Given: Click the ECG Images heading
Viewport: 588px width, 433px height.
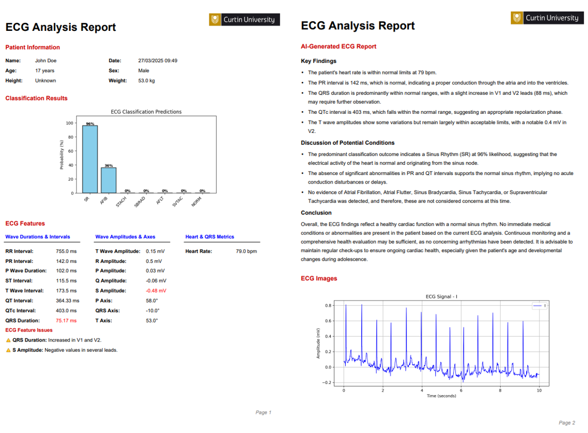Looking at the screenshot, I should point(318,278).
